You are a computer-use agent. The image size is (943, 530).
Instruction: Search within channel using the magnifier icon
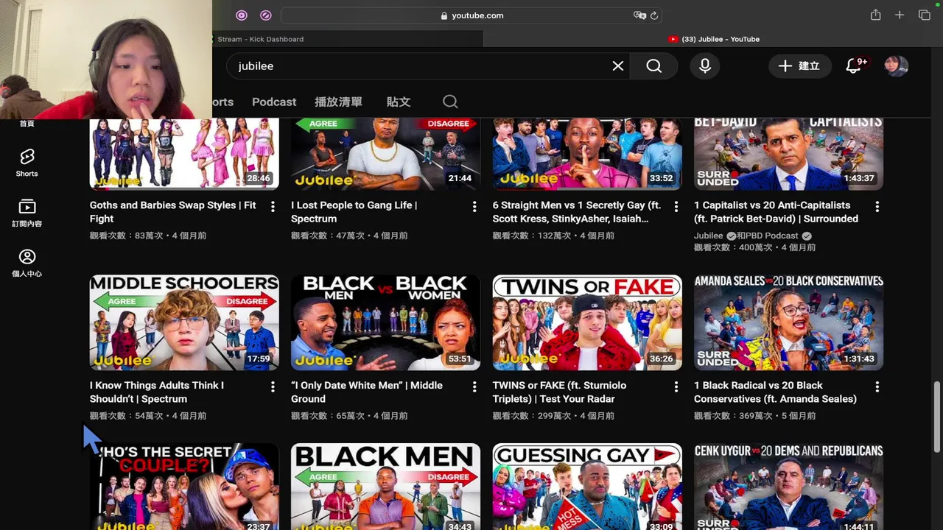coord(450,102)
